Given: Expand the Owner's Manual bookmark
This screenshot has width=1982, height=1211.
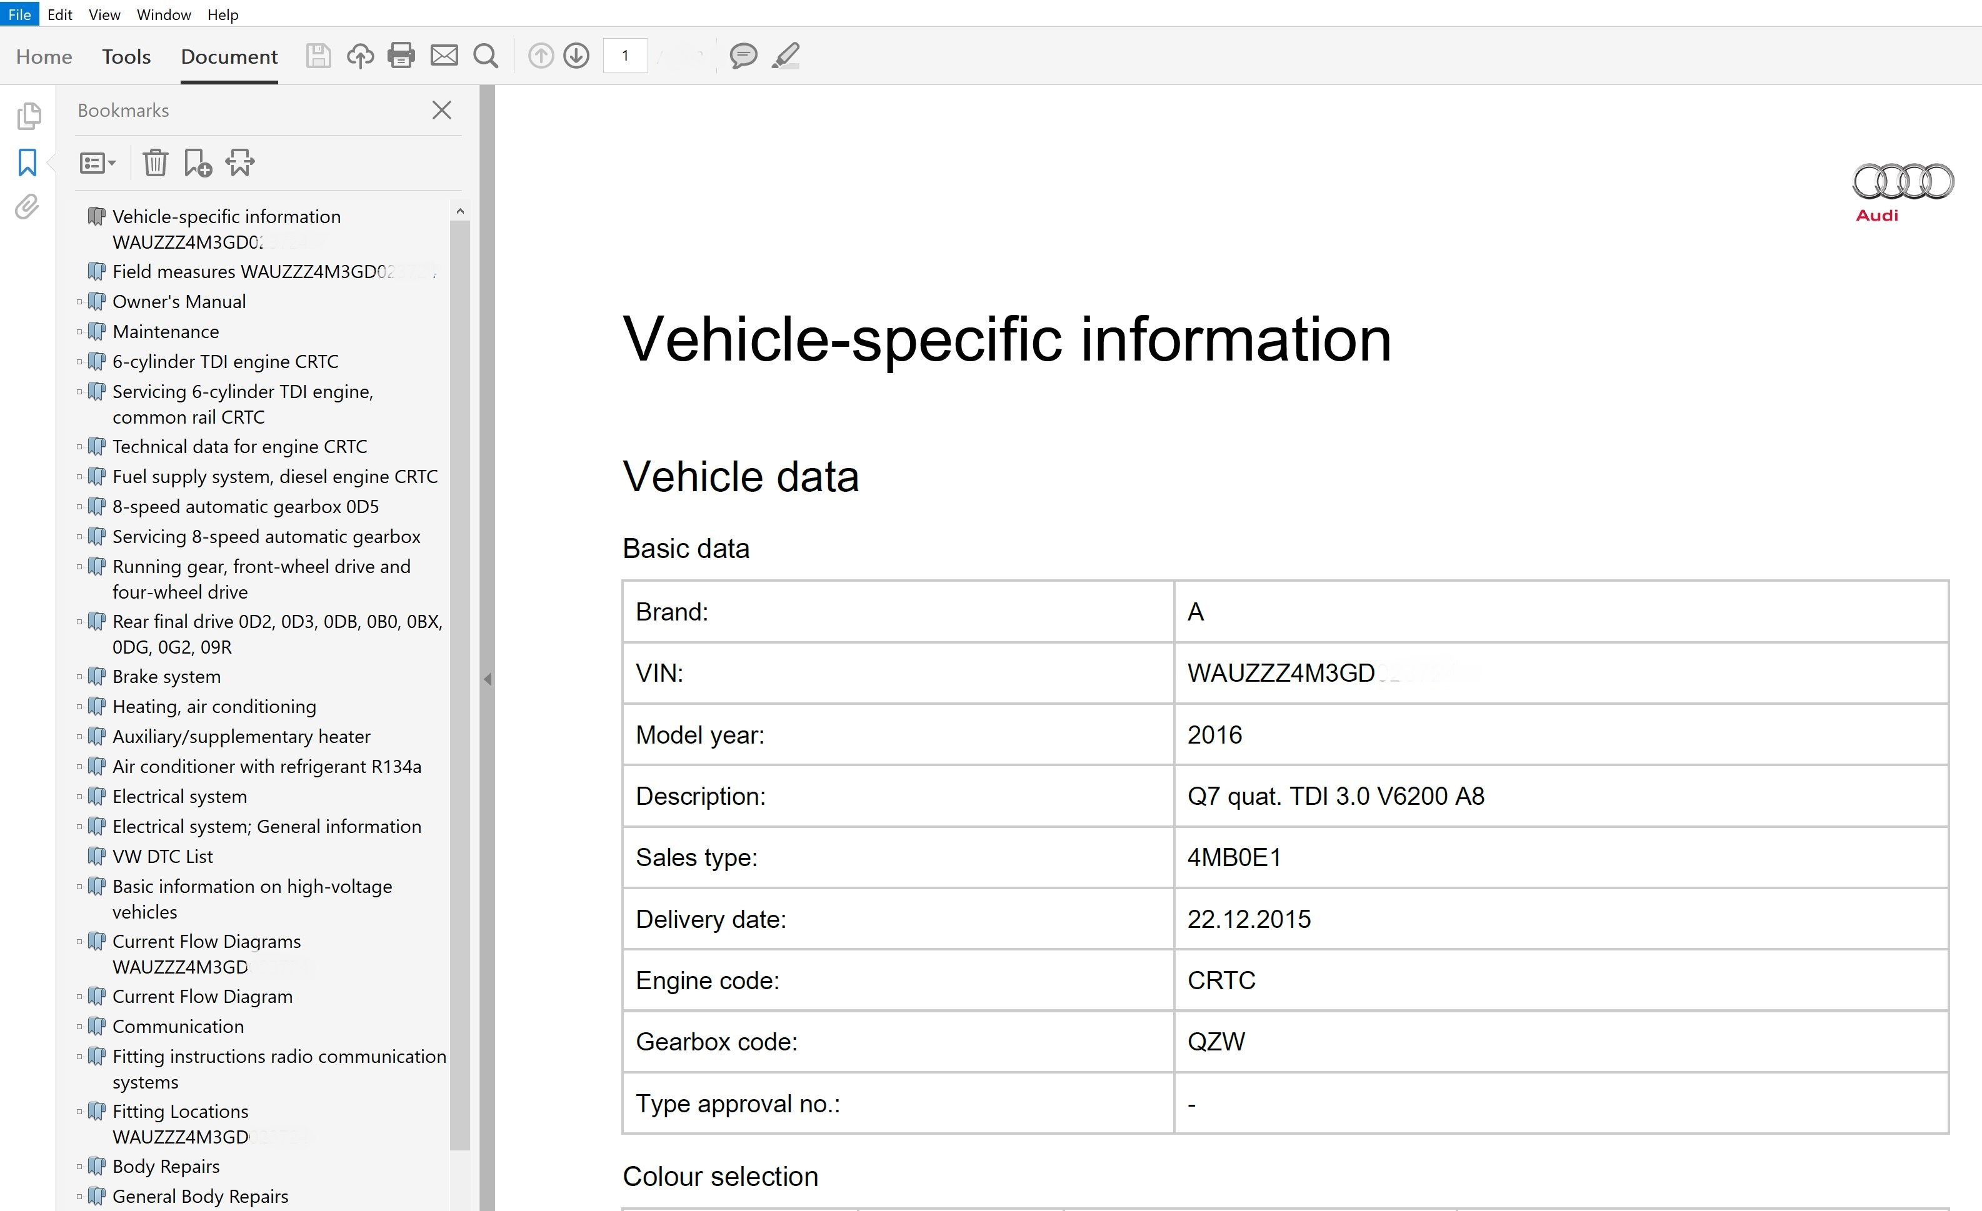Looking at the screenshot, I should point(79,302).
